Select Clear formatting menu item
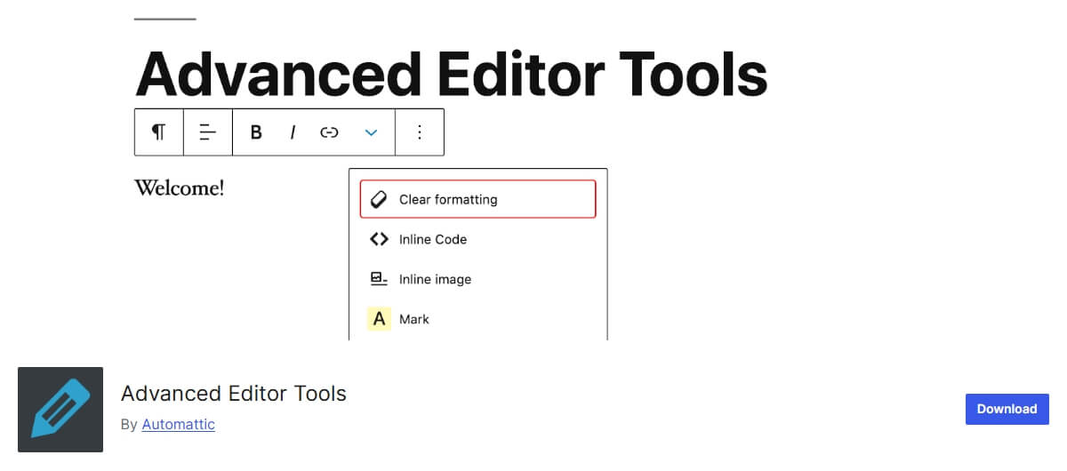The height and width of the screenshot is (471, 1067). (x=477, y=199)
